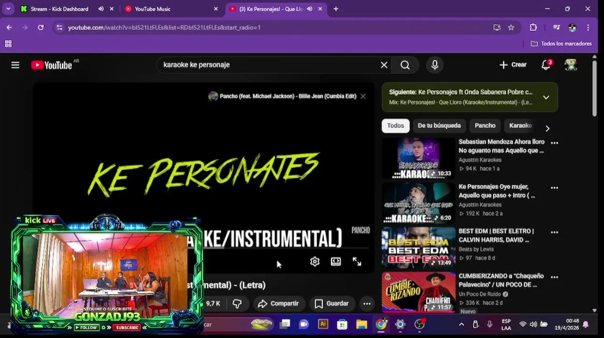Open Chrome profile avatar
The height and width of the screenshot is (338, 604).
tap(572, 28)
